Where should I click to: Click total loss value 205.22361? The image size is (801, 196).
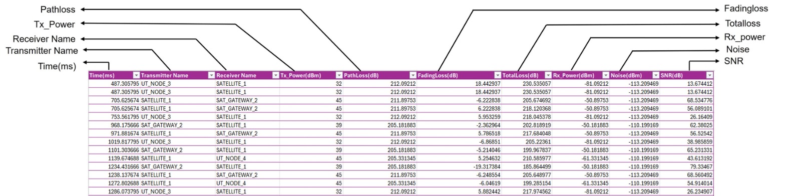[538, 142]
